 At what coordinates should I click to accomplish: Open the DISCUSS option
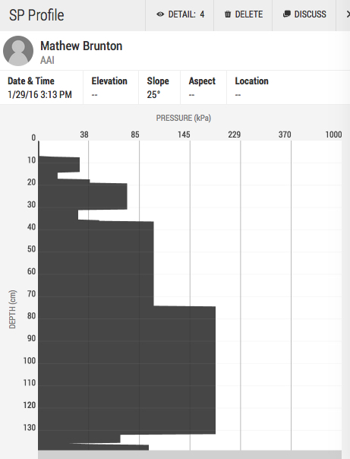pos(304,14)
